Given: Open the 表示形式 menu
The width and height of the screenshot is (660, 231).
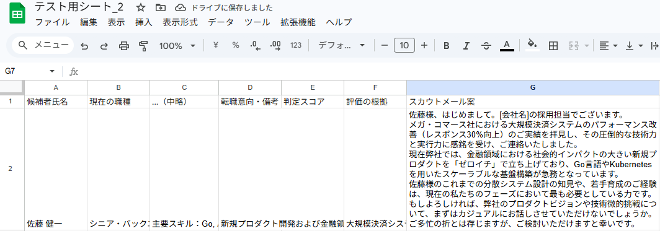Looking at the screenshot, I should tap(180, 23).
